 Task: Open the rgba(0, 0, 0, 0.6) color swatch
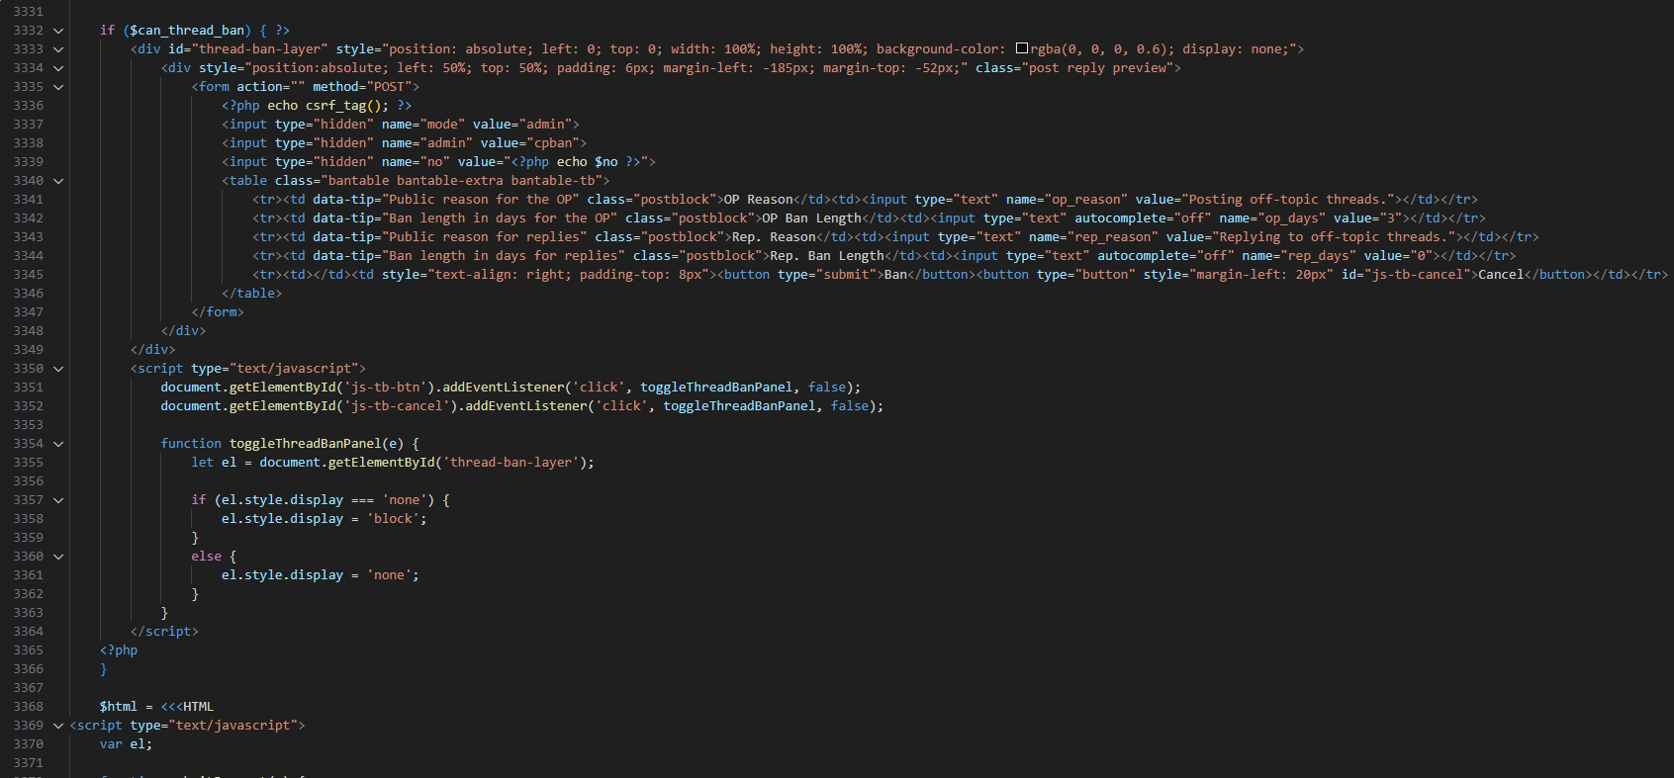[1022, 48]
